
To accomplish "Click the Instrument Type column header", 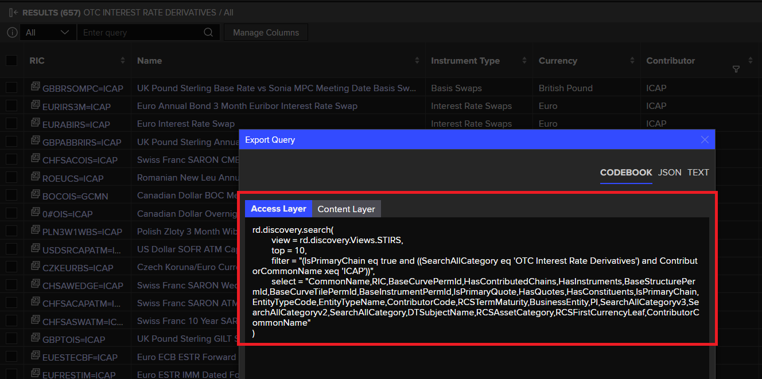I will tap(465, 61).
